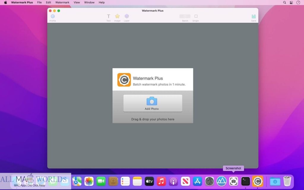The image size is (304, 190).
Task: Launch Notes from the Dock
Action: point(137,181)
